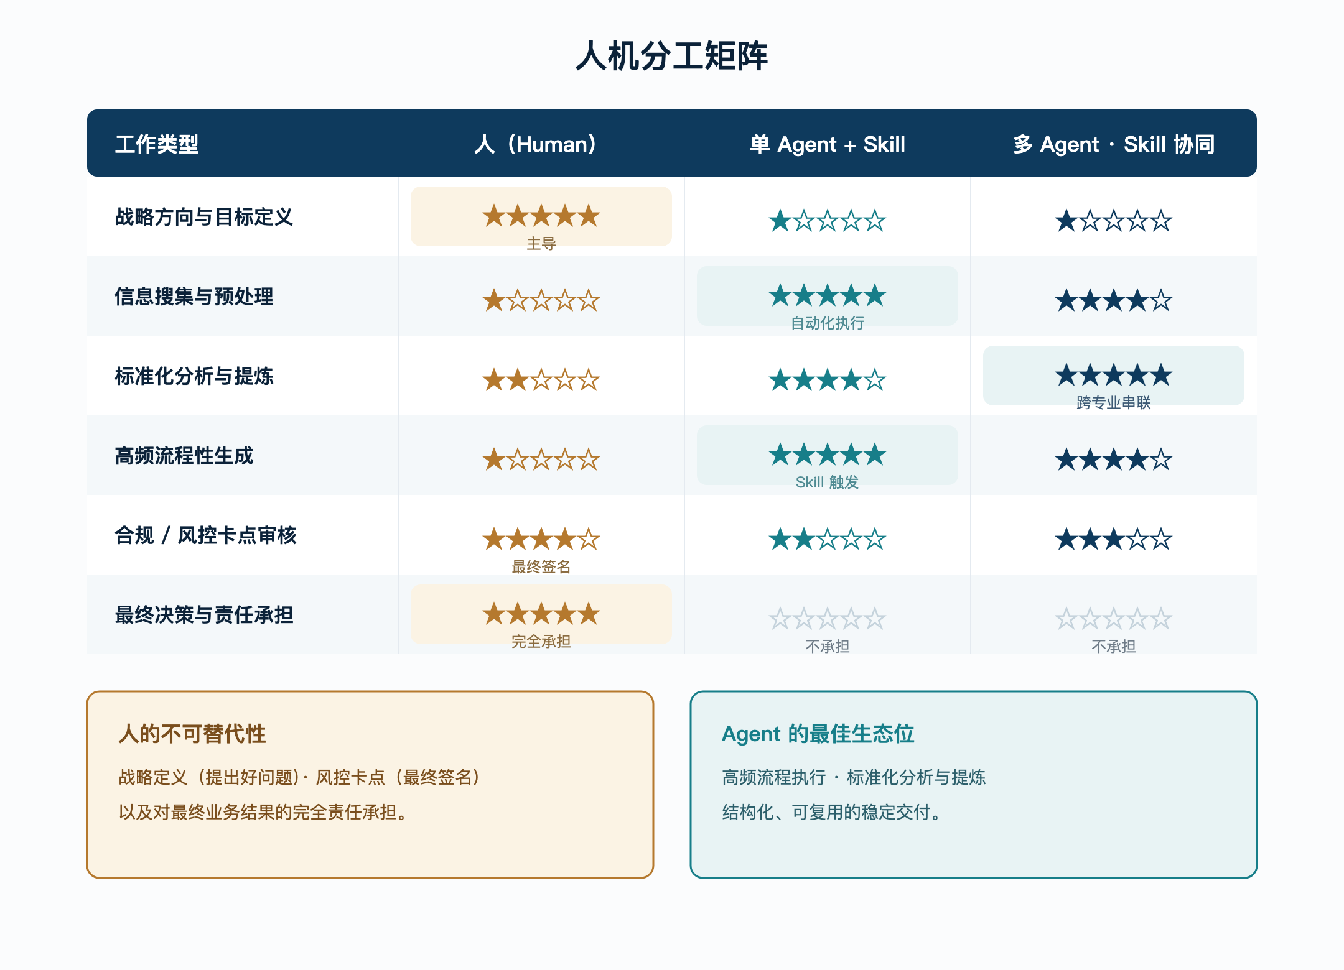The height and width of the screenshot is (970, 1344).
Task: Click the line 高频流程执行 · 标准化分析与提炼
Action: pos(854,777)
